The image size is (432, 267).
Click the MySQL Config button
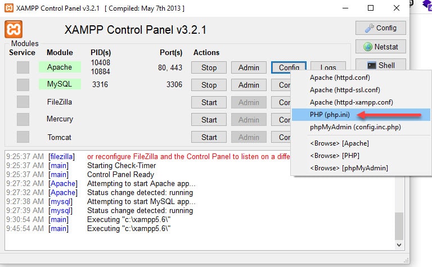(281, 85)
